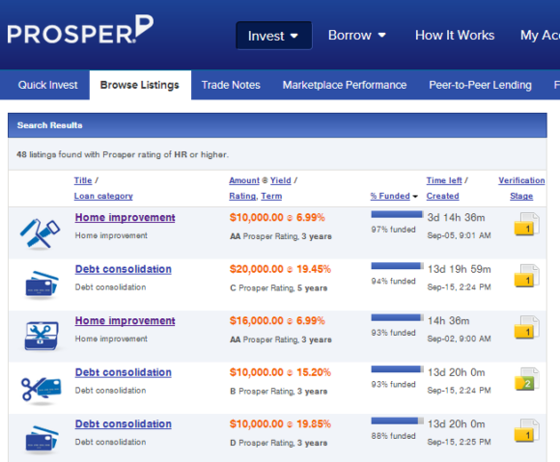Sort listings by % Funded column

(390, 196)
